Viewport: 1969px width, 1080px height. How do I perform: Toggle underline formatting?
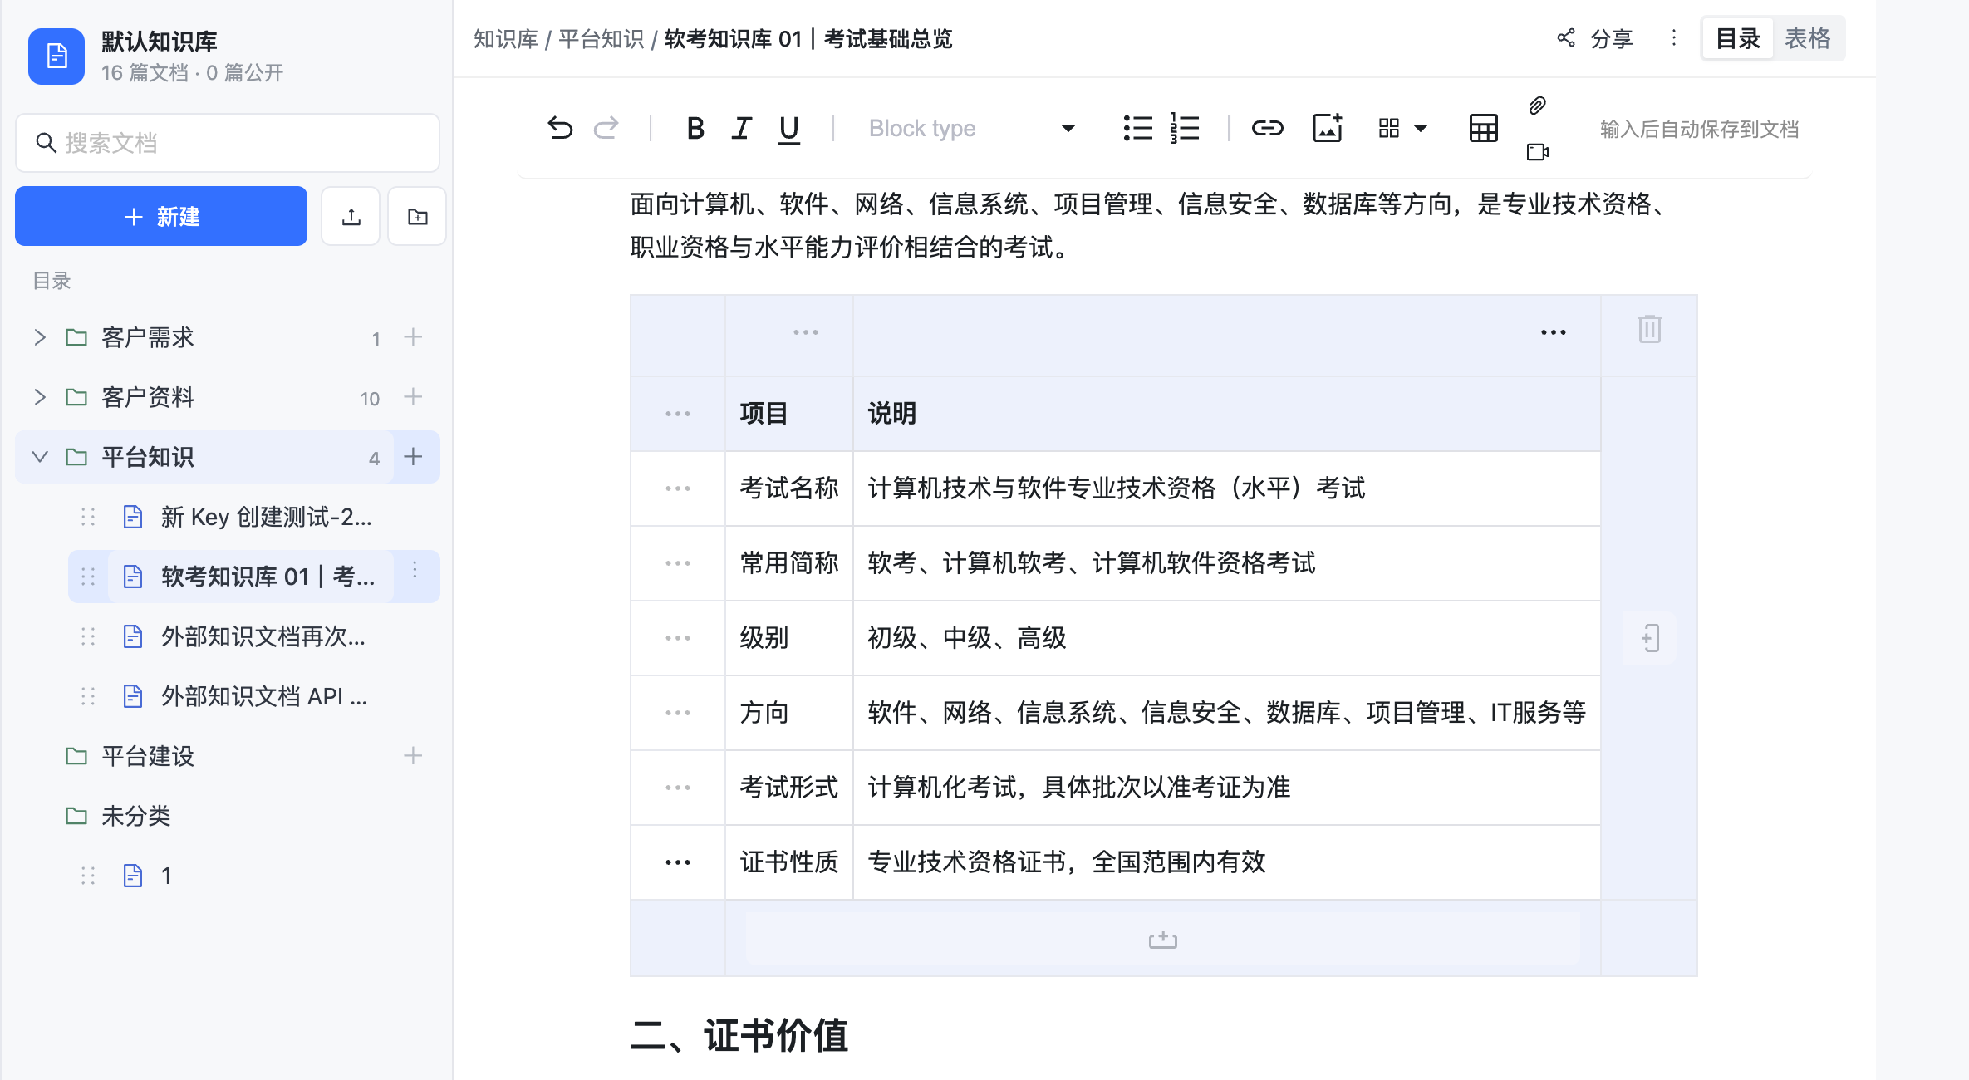click(788, 129)
